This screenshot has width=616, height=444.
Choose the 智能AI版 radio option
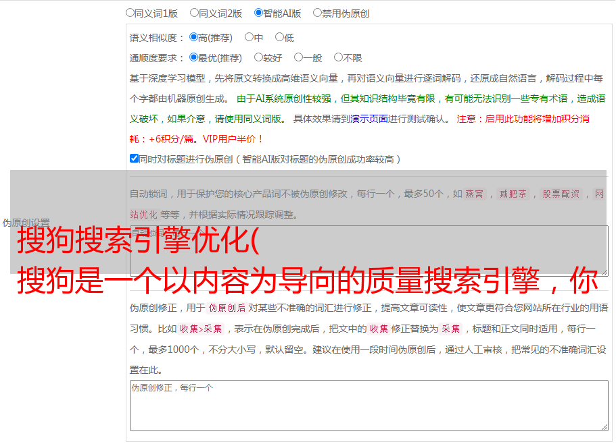pyautogui.click(x=258, y=13)
